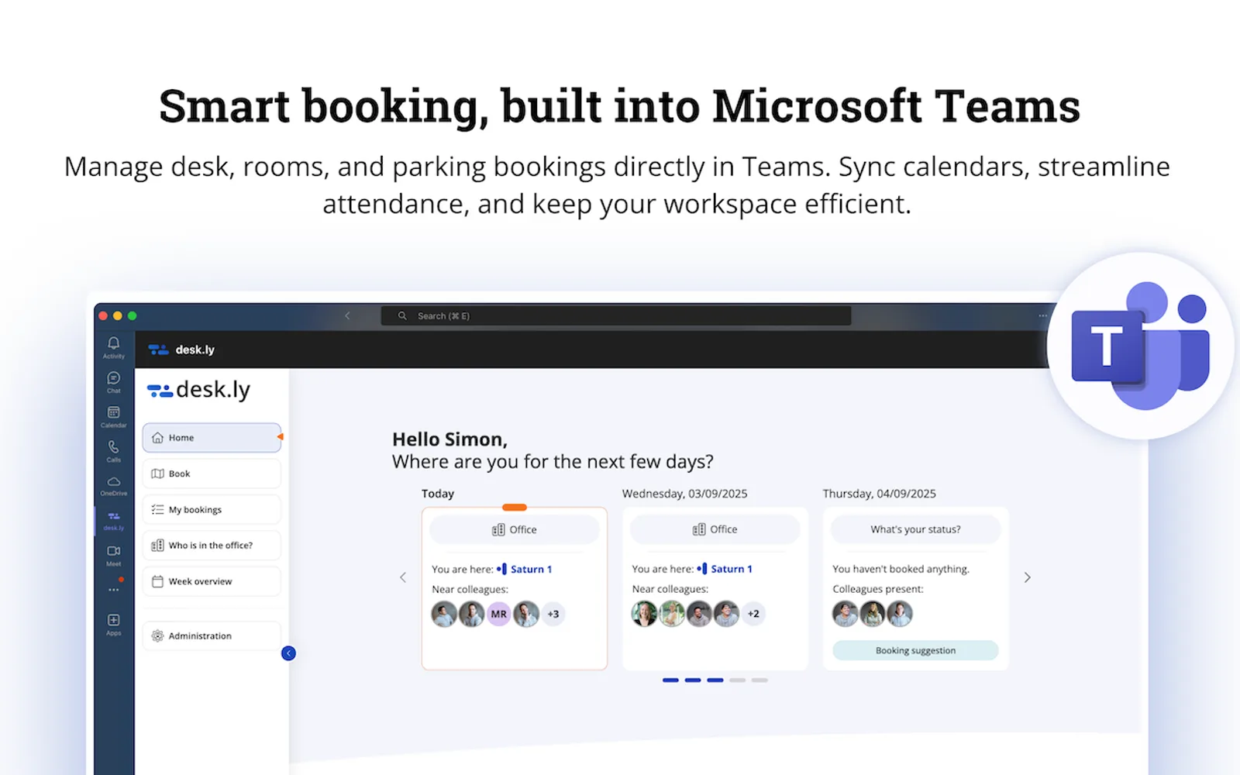This screenshot has height=775, width=1240.
Task: Click the Hello Simon greeting
Action: tap(449, 439)
